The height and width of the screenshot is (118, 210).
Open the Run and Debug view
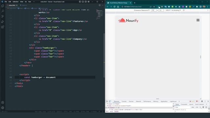click(x=3, y=22)
